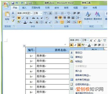110x94 pixels.
Task: Click the multilevel list icon
Action: 68,13
